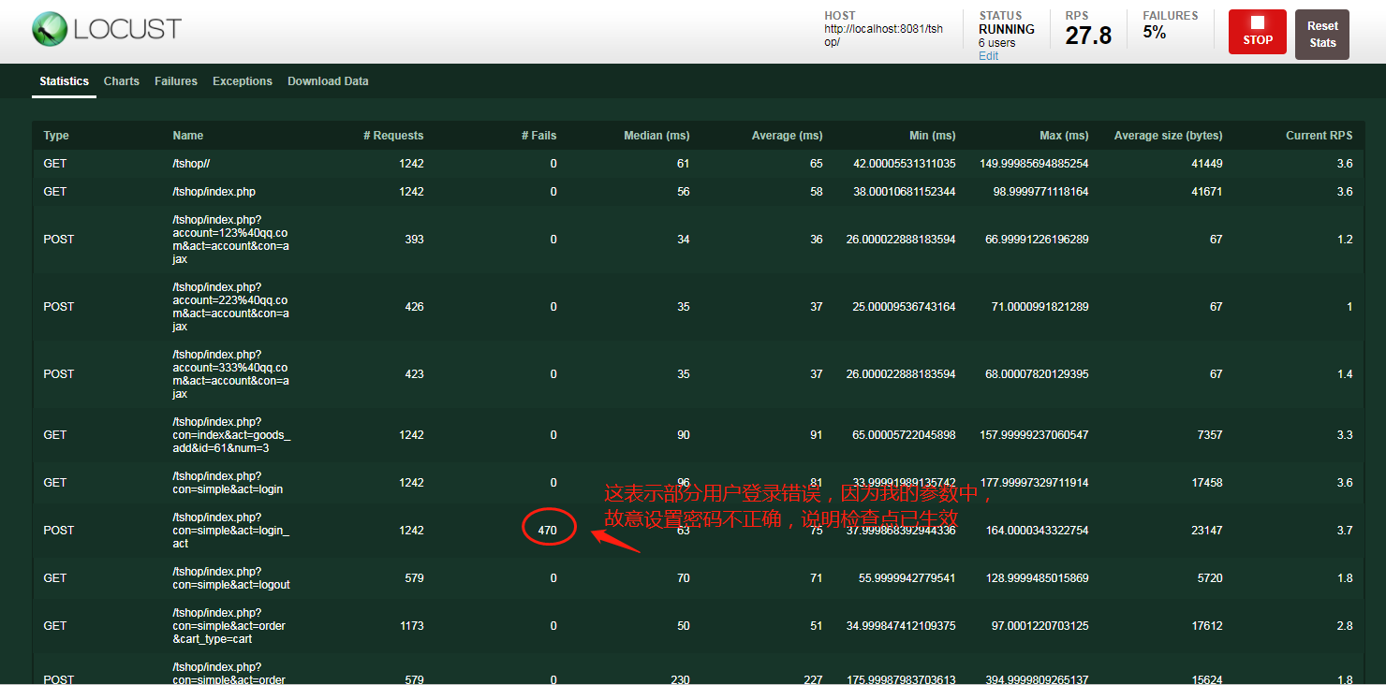Select the account=123%40qq.com request name

tap(231, 240)
